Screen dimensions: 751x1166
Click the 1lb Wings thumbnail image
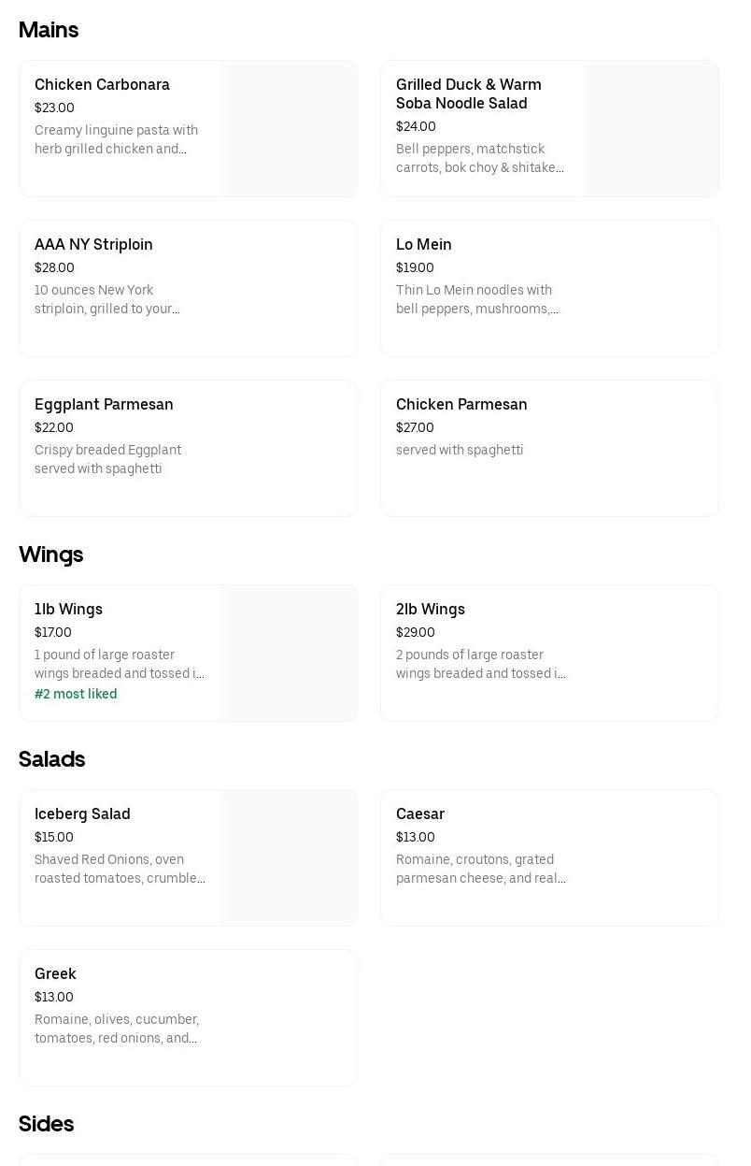tap(289, 654)
